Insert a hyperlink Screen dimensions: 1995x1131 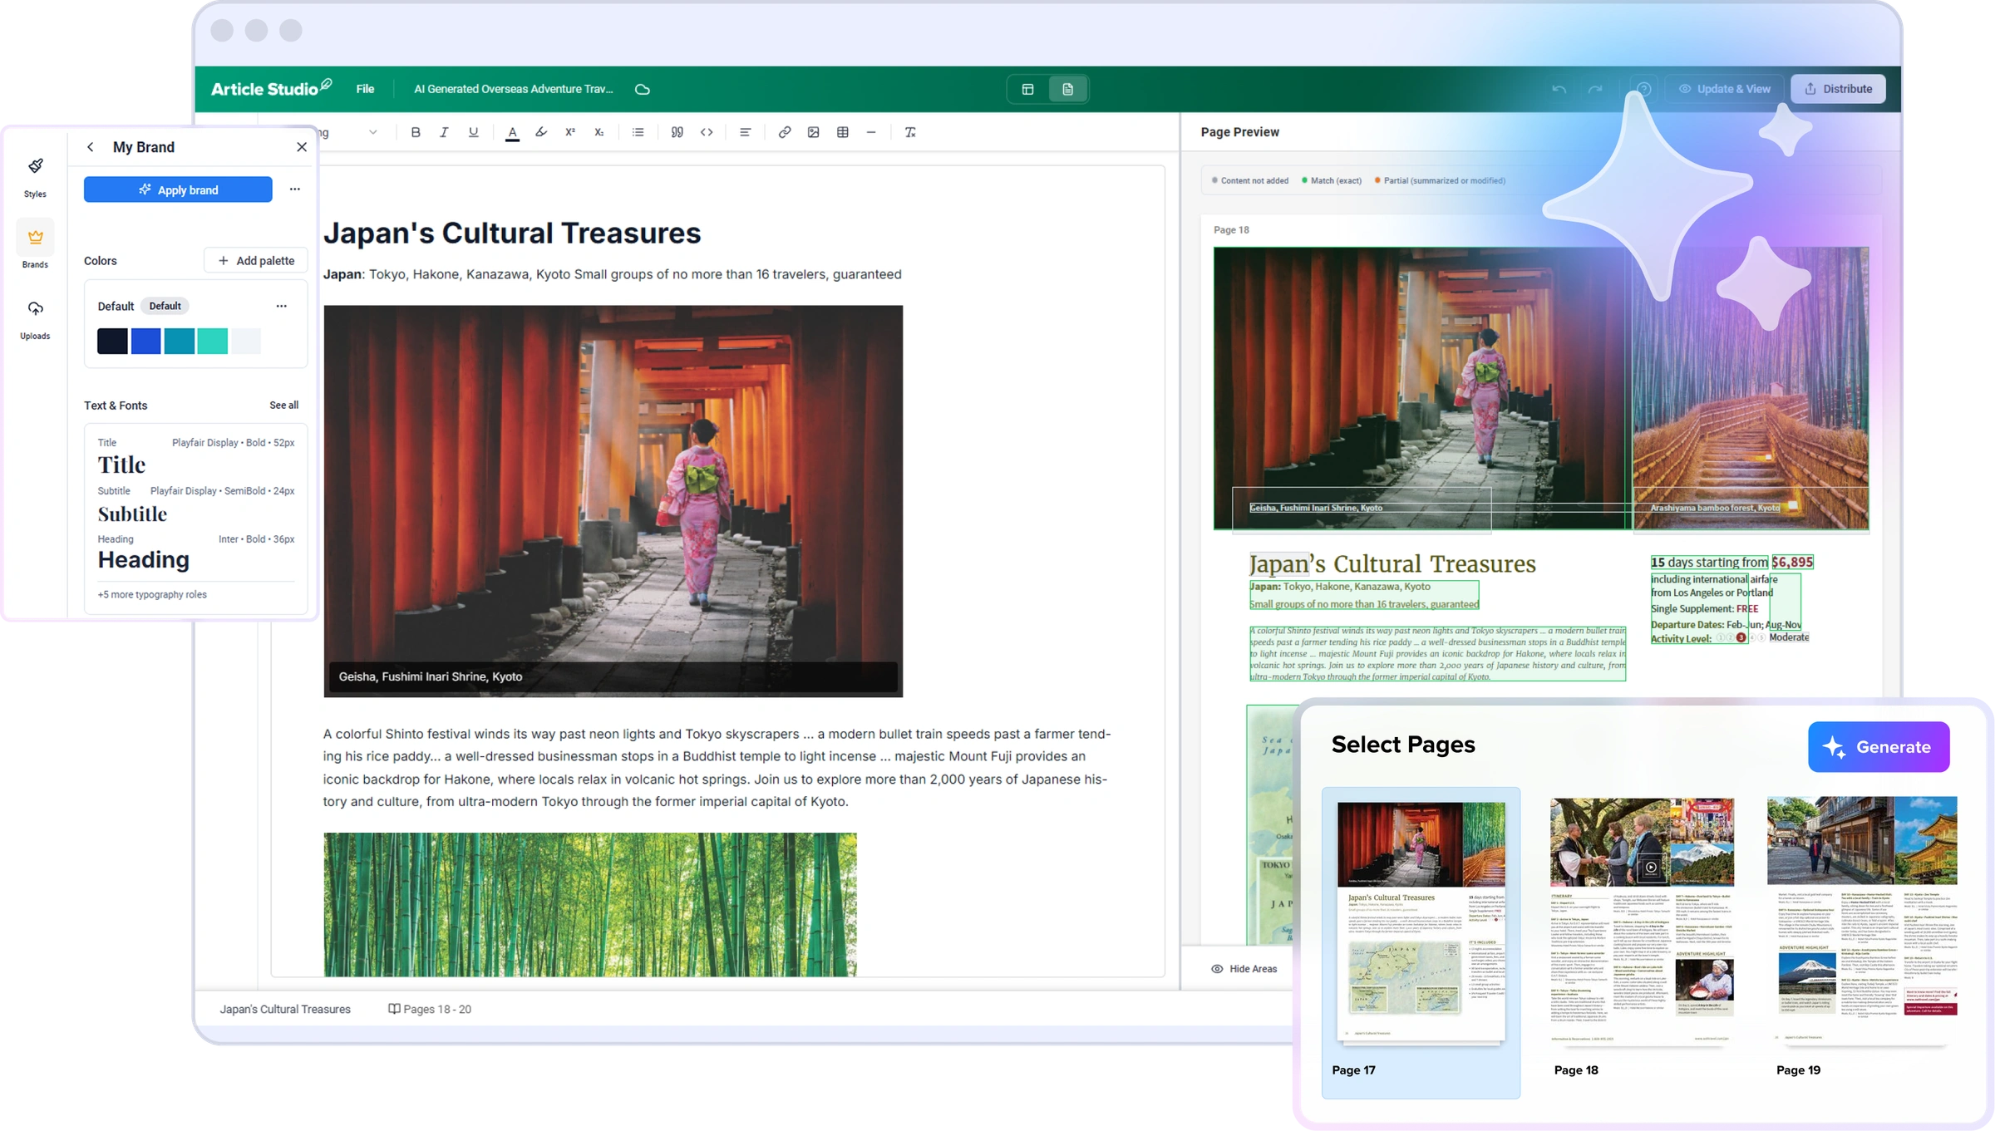tap(784, 132)
